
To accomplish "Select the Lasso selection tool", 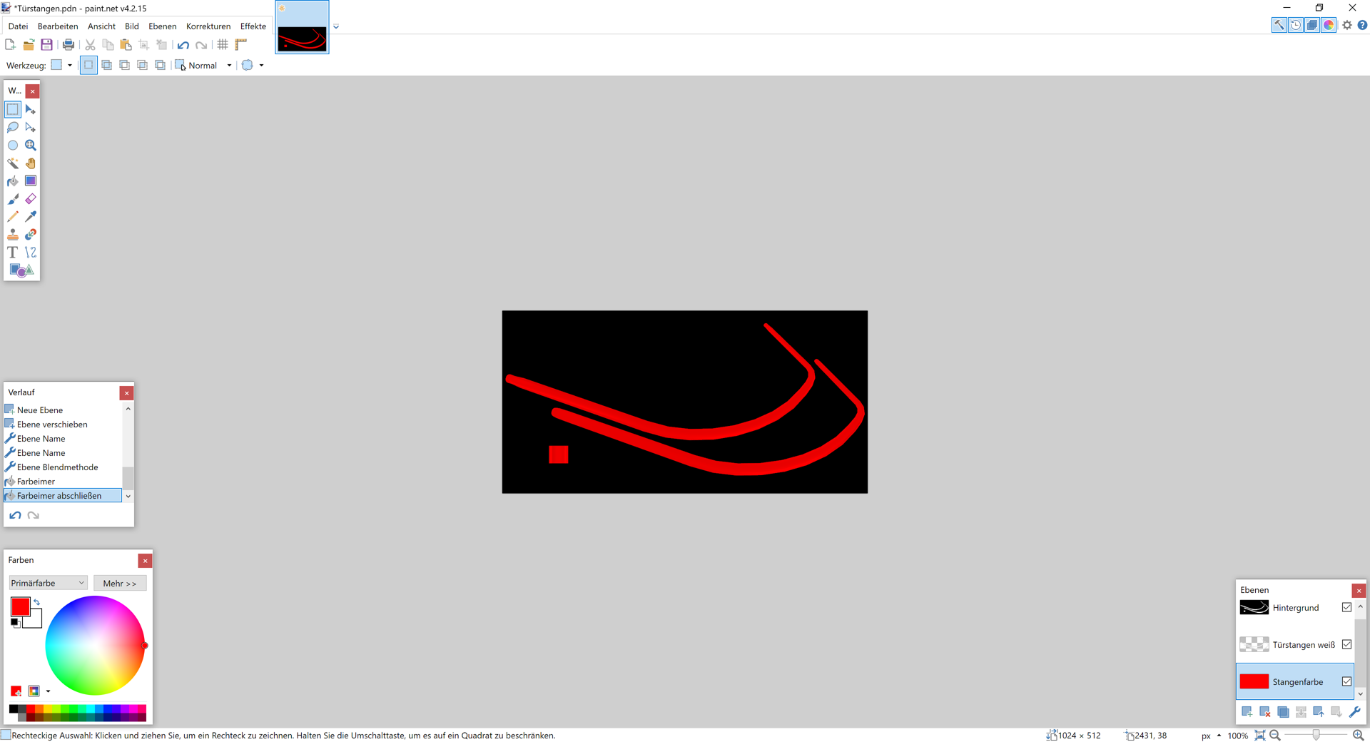I will point(13,128).
